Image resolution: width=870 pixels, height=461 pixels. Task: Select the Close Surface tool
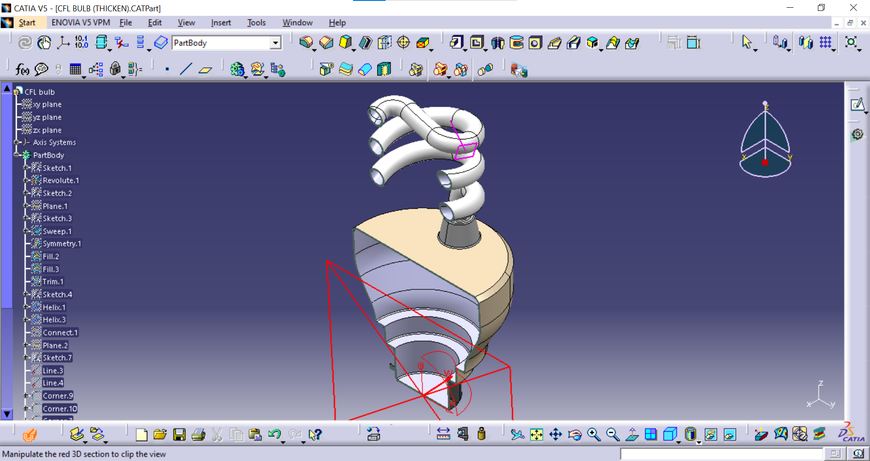pos(365,69)
